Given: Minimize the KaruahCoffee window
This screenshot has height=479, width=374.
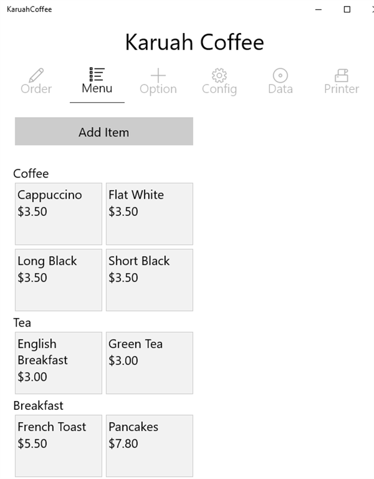Looking at the screenshot, I should (319, 9).
